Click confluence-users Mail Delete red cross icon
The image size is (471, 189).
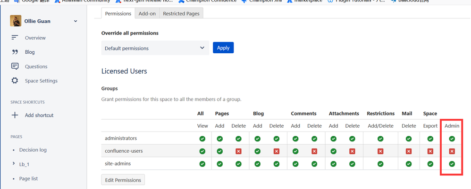409,151
